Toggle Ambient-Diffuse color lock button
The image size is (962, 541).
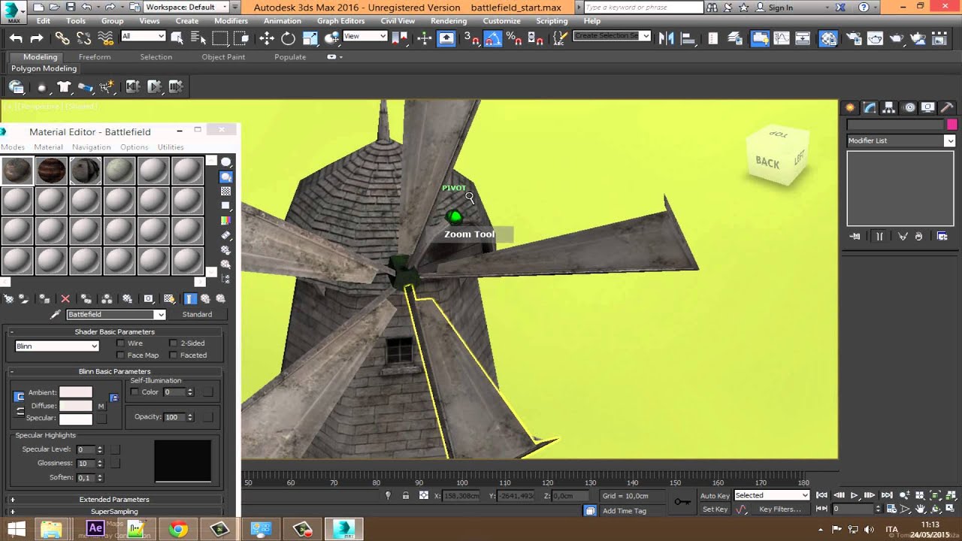[20, 397]
